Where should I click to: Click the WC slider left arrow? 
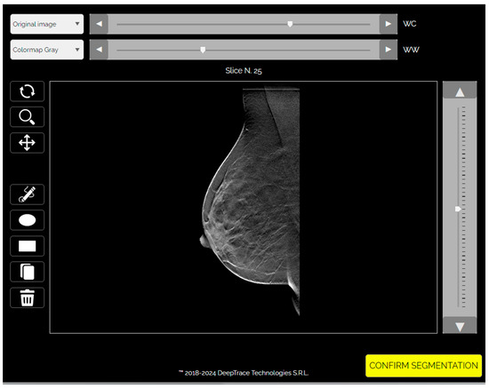tap(99, 24)
